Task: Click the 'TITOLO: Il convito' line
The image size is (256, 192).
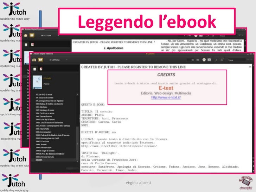Action: click(97, 112)
